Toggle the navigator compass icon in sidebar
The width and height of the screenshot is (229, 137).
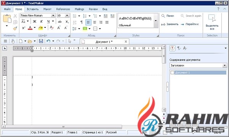(x=173, y=48)
